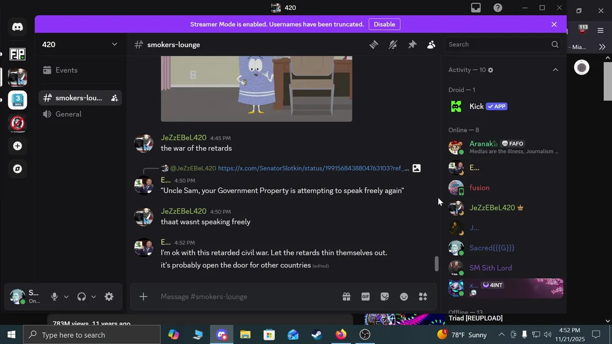Open Windows notification center icon
The height and width of the screenshot is (344, 612).
[596, 335]
